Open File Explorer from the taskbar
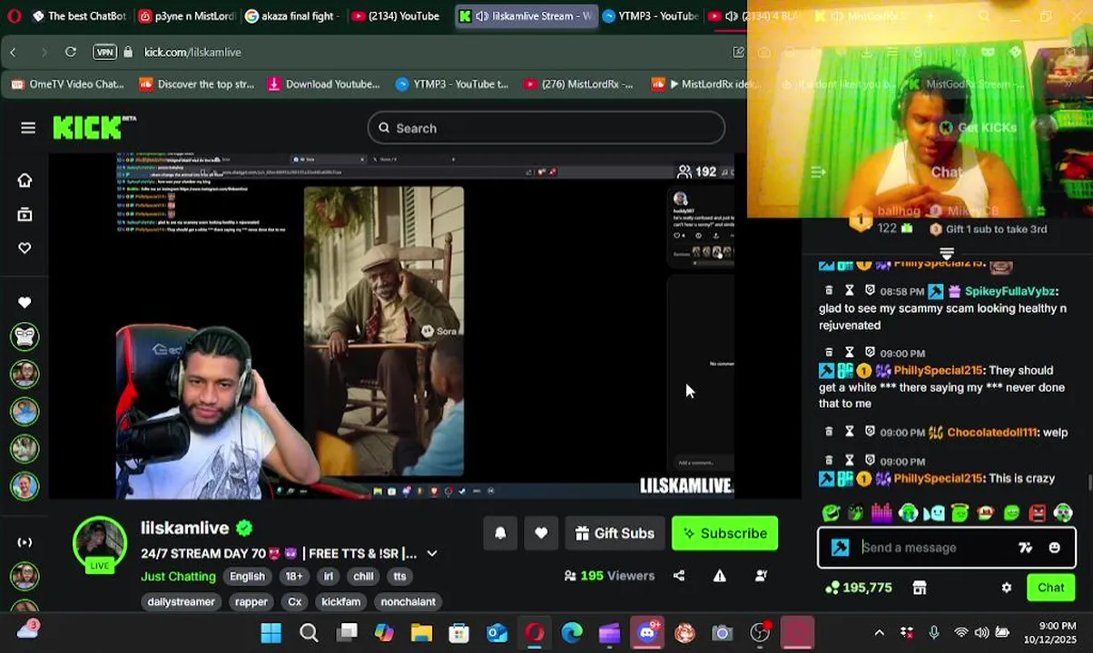Screen dimensions: 1093x653 click(x=421, y=632)
